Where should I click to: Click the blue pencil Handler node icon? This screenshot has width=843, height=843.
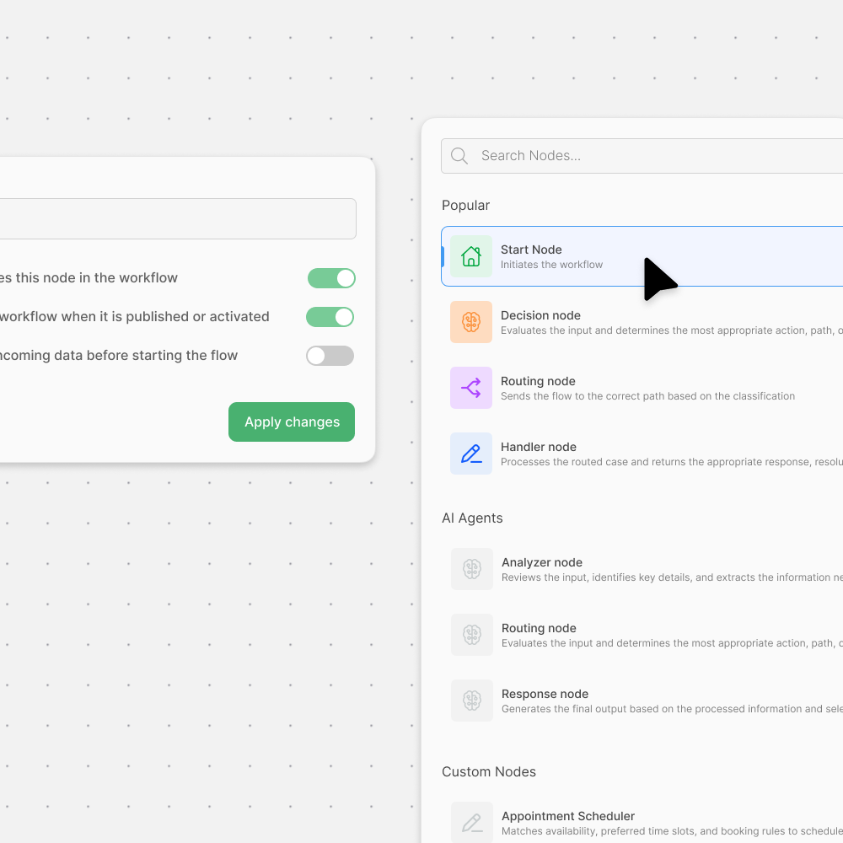[x=471, y=454]
